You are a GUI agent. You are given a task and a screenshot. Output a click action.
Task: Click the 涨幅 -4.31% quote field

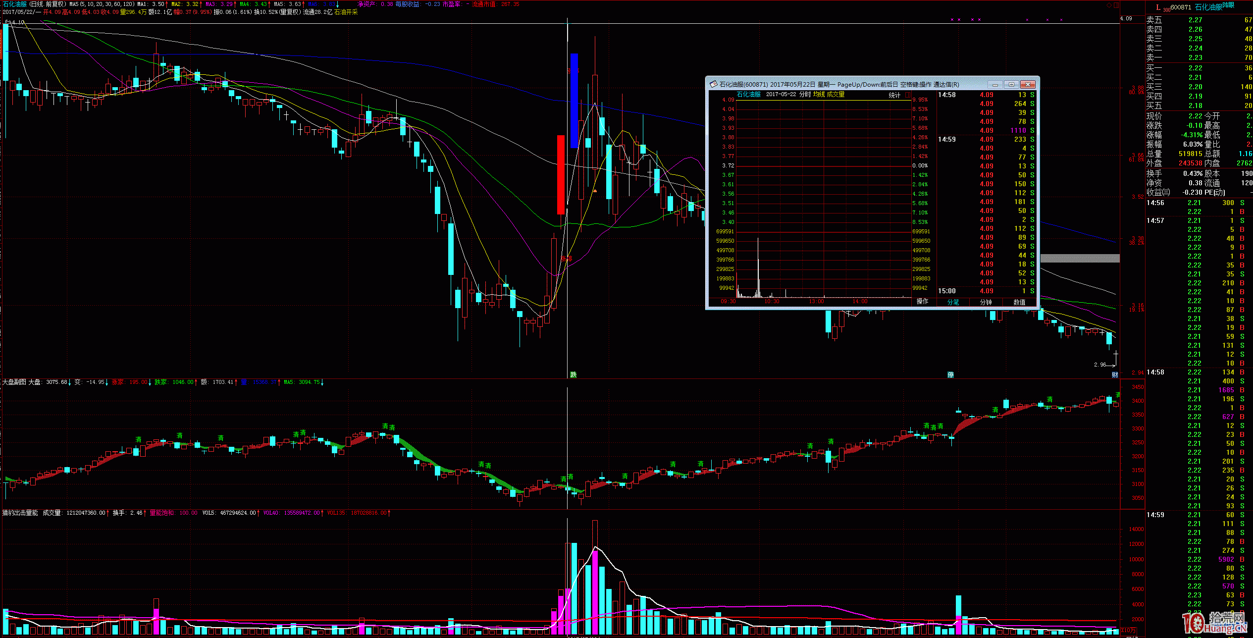1174,135
